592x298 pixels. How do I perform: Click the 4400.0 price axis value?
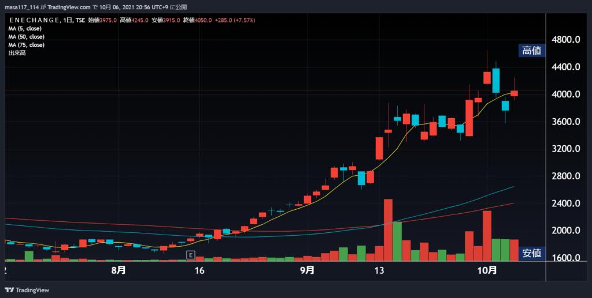click(565, 67)
